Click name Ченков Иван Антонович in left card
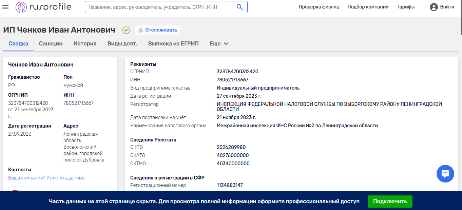The width and height of the screenshot is (462, 210). pyautogui.click(x=41, y=64)
